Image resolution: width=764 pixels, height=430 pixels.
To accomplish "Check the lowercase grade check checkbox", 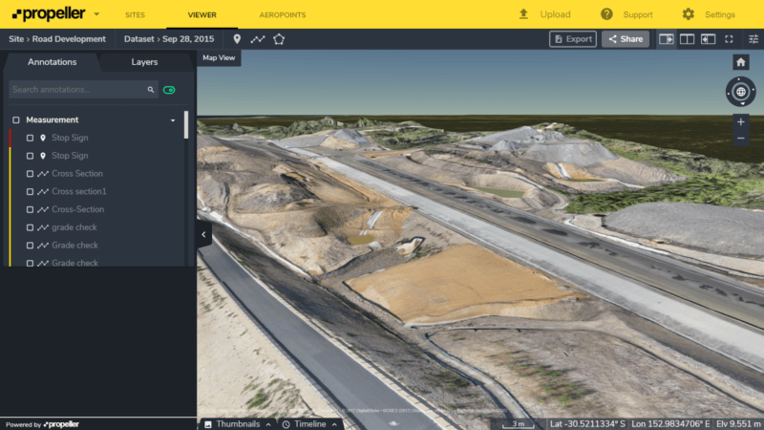I will [x=30, y=227].
